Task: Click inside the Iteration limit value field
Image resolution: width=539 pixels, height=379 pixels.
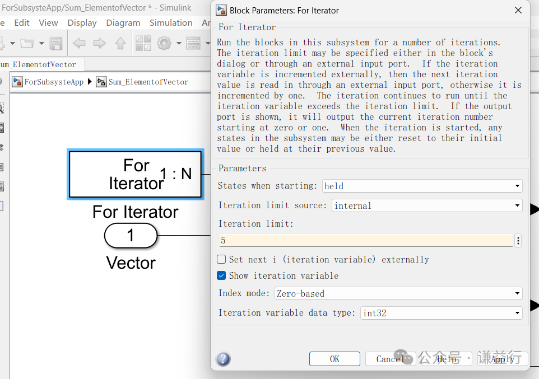Action: coord(364,240)
